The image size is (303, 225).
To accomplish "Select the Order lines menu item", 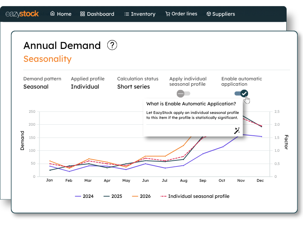I will click(x=181, y=14).
